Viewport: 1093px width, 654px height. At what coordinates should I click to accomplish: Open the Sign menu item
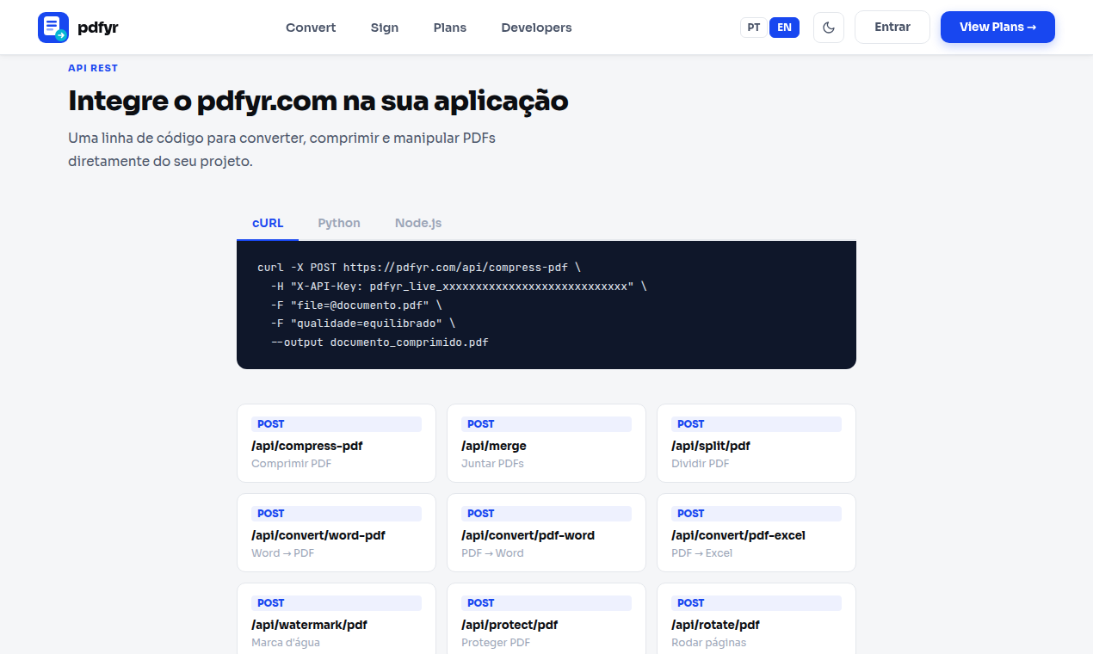[x=385, y=28]
